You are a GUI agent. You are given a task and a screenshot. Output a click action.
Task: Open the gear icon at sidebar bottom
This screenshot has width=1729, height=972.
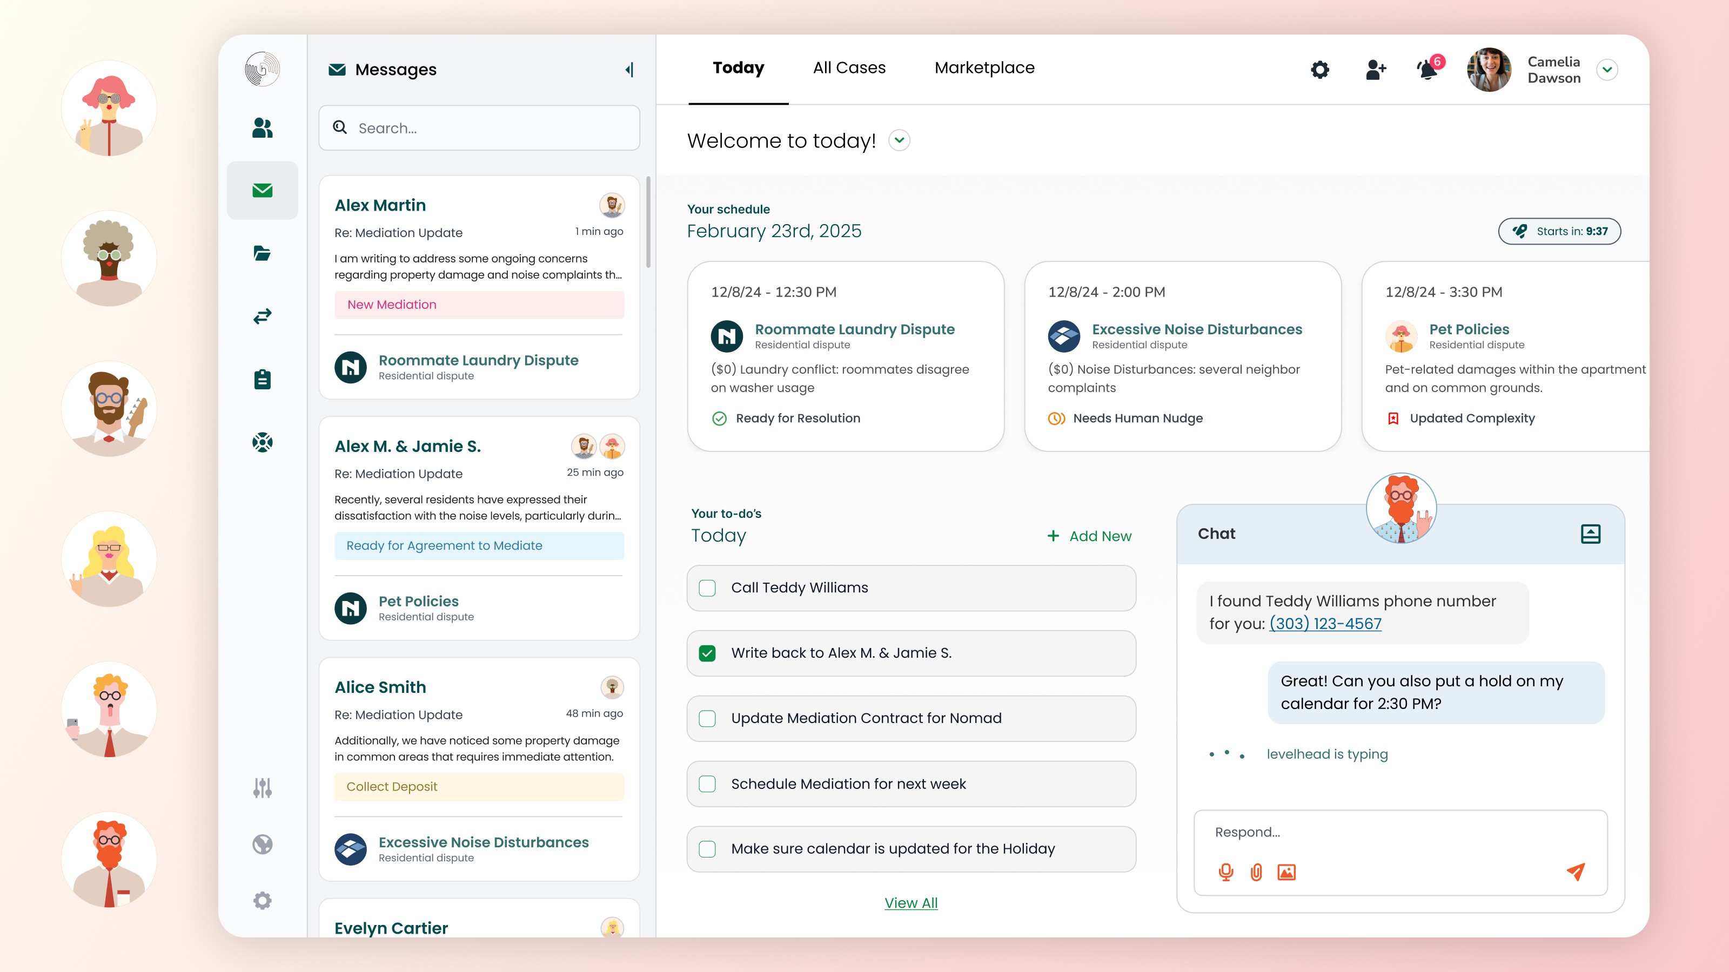[263, 900]
